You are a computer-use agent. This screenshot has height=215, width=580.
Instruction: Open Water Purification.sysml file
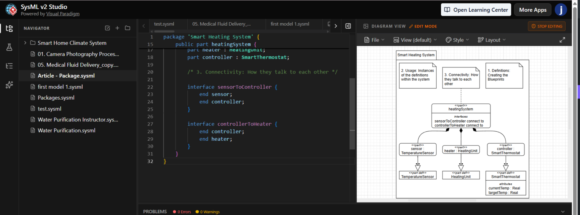(x=77, y=131)
